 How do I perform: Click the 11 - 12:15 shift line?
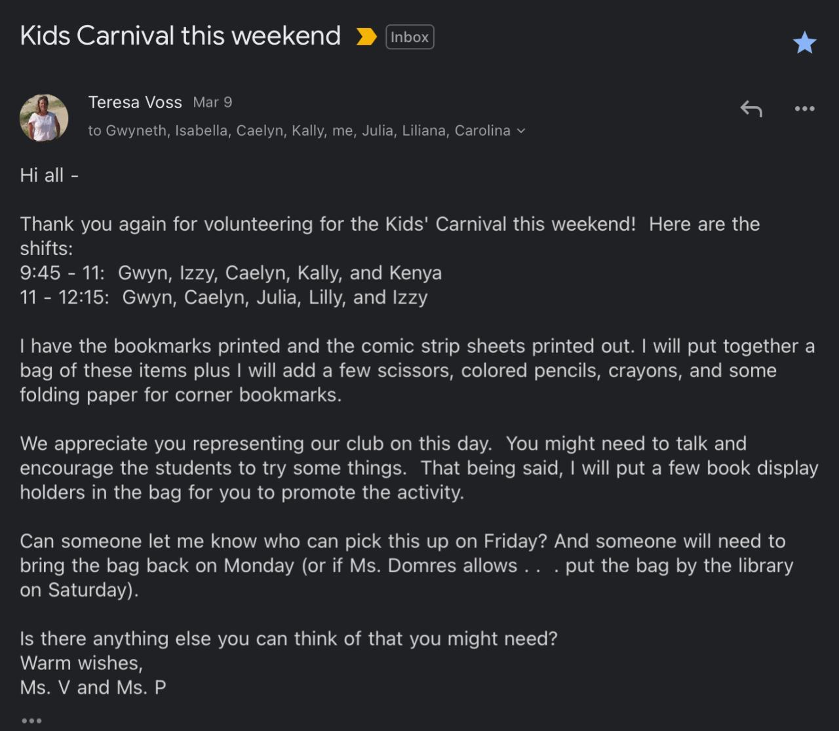pyautogui.click(x=224, y=297)
